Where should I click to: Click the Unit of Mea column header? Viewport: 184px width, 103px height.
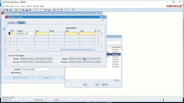point(116,47)
